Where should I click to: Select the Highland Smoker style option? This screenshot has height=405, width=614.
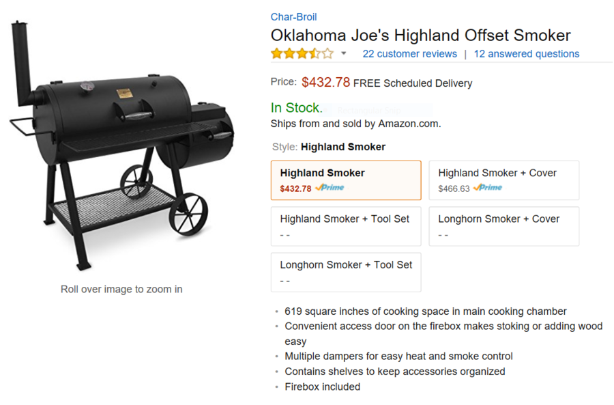346,180
